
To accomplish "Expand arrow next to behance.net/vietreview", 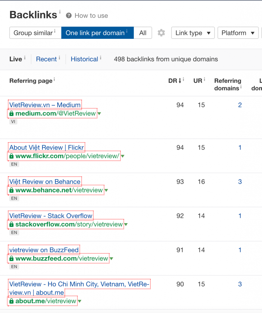I will pos(106,190).
